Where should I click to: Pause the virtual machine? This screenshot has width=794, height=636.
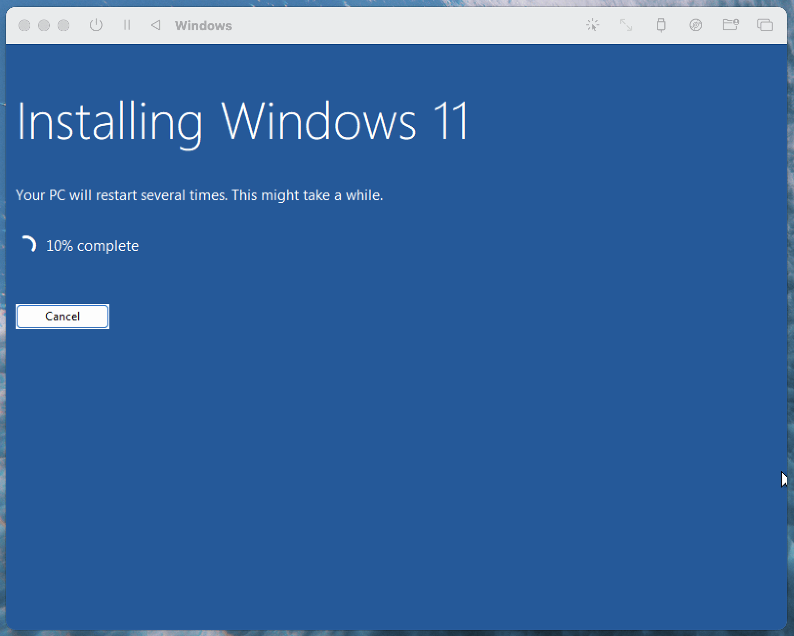click(127, 25)
